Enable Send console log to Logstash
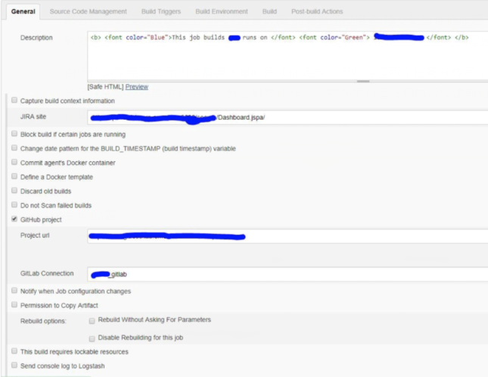Viewport: 488px width, 377px height. pyautogui.click(x=14, y=366)
